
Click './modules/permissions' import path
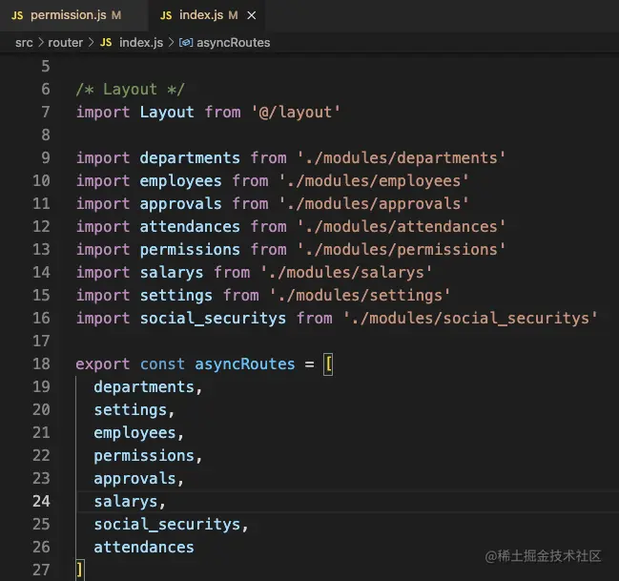point(402,250)
